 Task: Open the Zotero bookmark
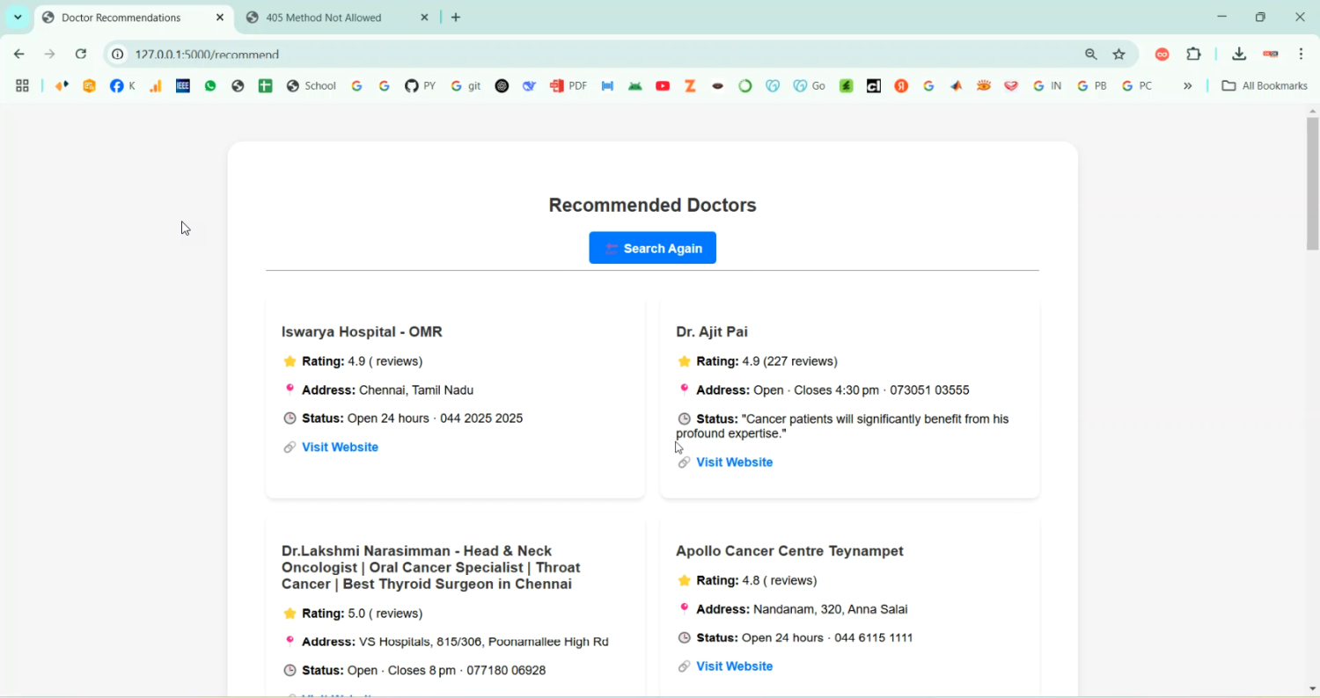pos(690,85)
